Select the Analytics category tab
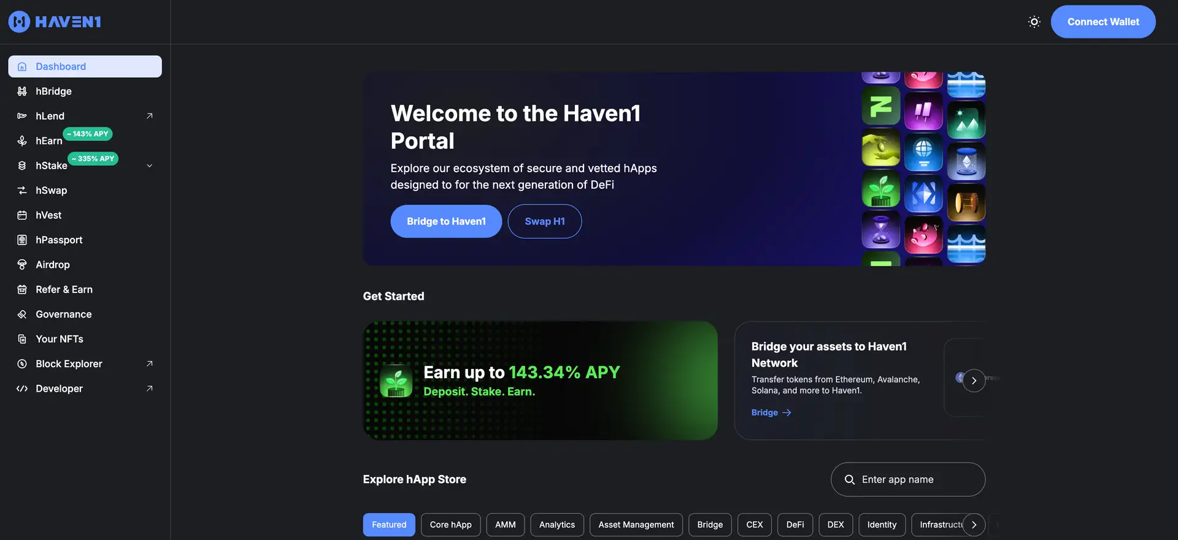Viewport: 1178px width, 540px height. [557, 525]
